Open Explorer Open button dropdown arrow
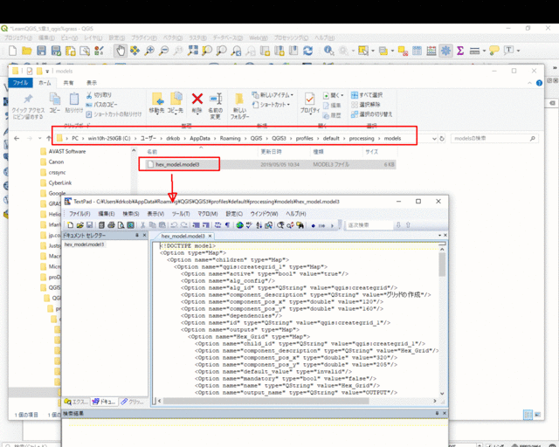This screenshot has height=447, width=559. 342,95
